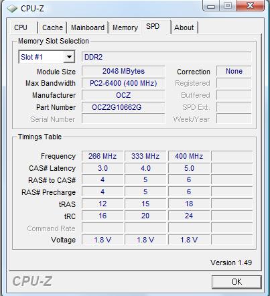Click the Frequency row label
Image resolution: width=270 pixels, height=296 pixels.
coord(58,156)
